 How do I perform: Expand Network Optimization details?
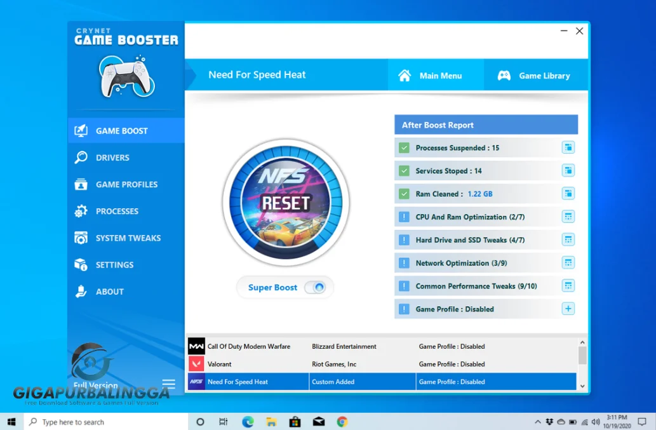coord(568,262)
